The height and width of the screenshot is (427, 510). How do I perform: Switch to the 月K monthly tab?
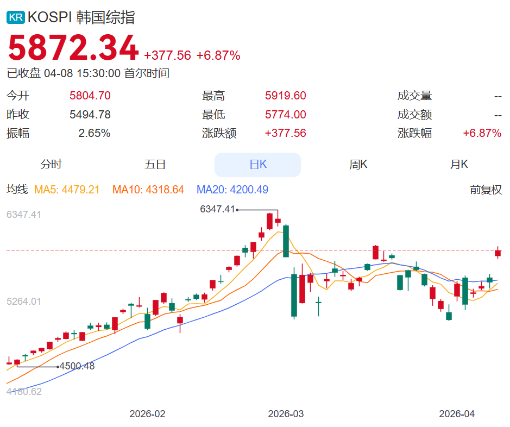459,164
